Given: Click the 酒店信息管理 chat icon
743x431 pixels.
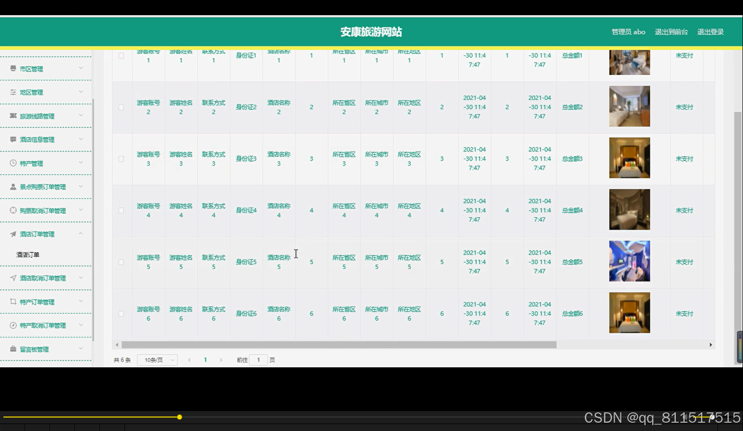Looking at the screenshot, I should pyautogui.click(x=13, y=139).
